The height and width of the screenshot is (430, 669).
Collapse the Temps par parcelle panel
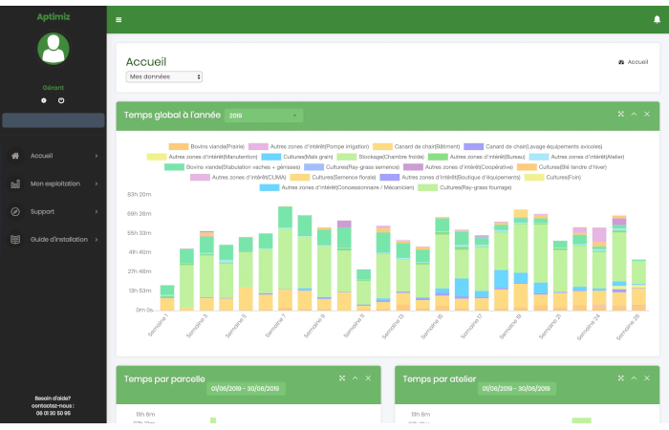(x=355, y=378)
